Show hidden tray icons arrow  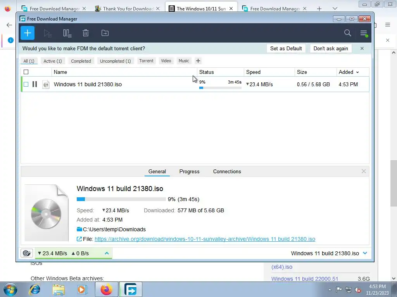point(330,290)
